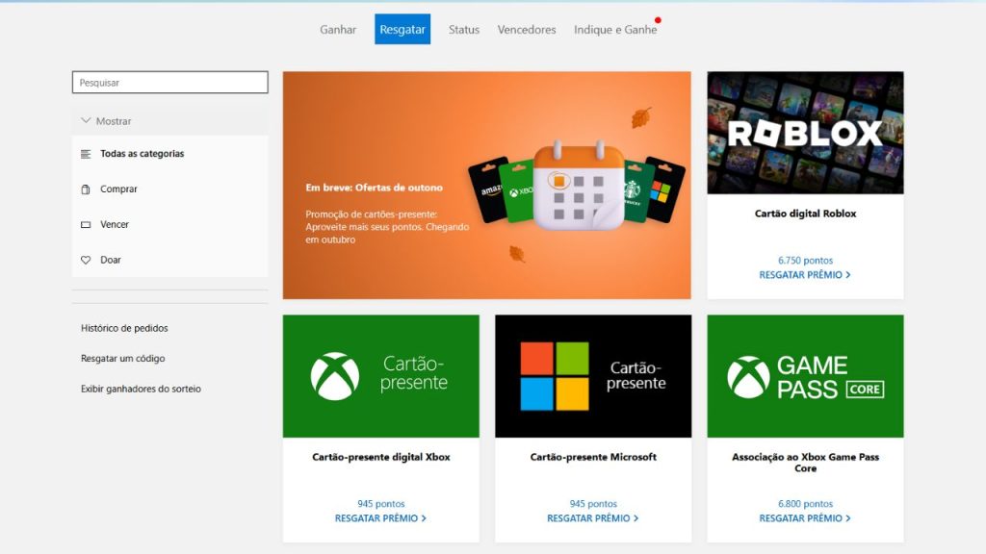Click the Microsoft Cartão-presente thumbnail
Image resolution: width=986 pixels, height=554 pixels.
593,376
